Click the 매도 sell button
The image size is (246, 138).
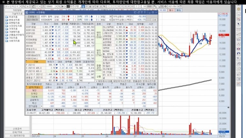(x=179, y=10)
